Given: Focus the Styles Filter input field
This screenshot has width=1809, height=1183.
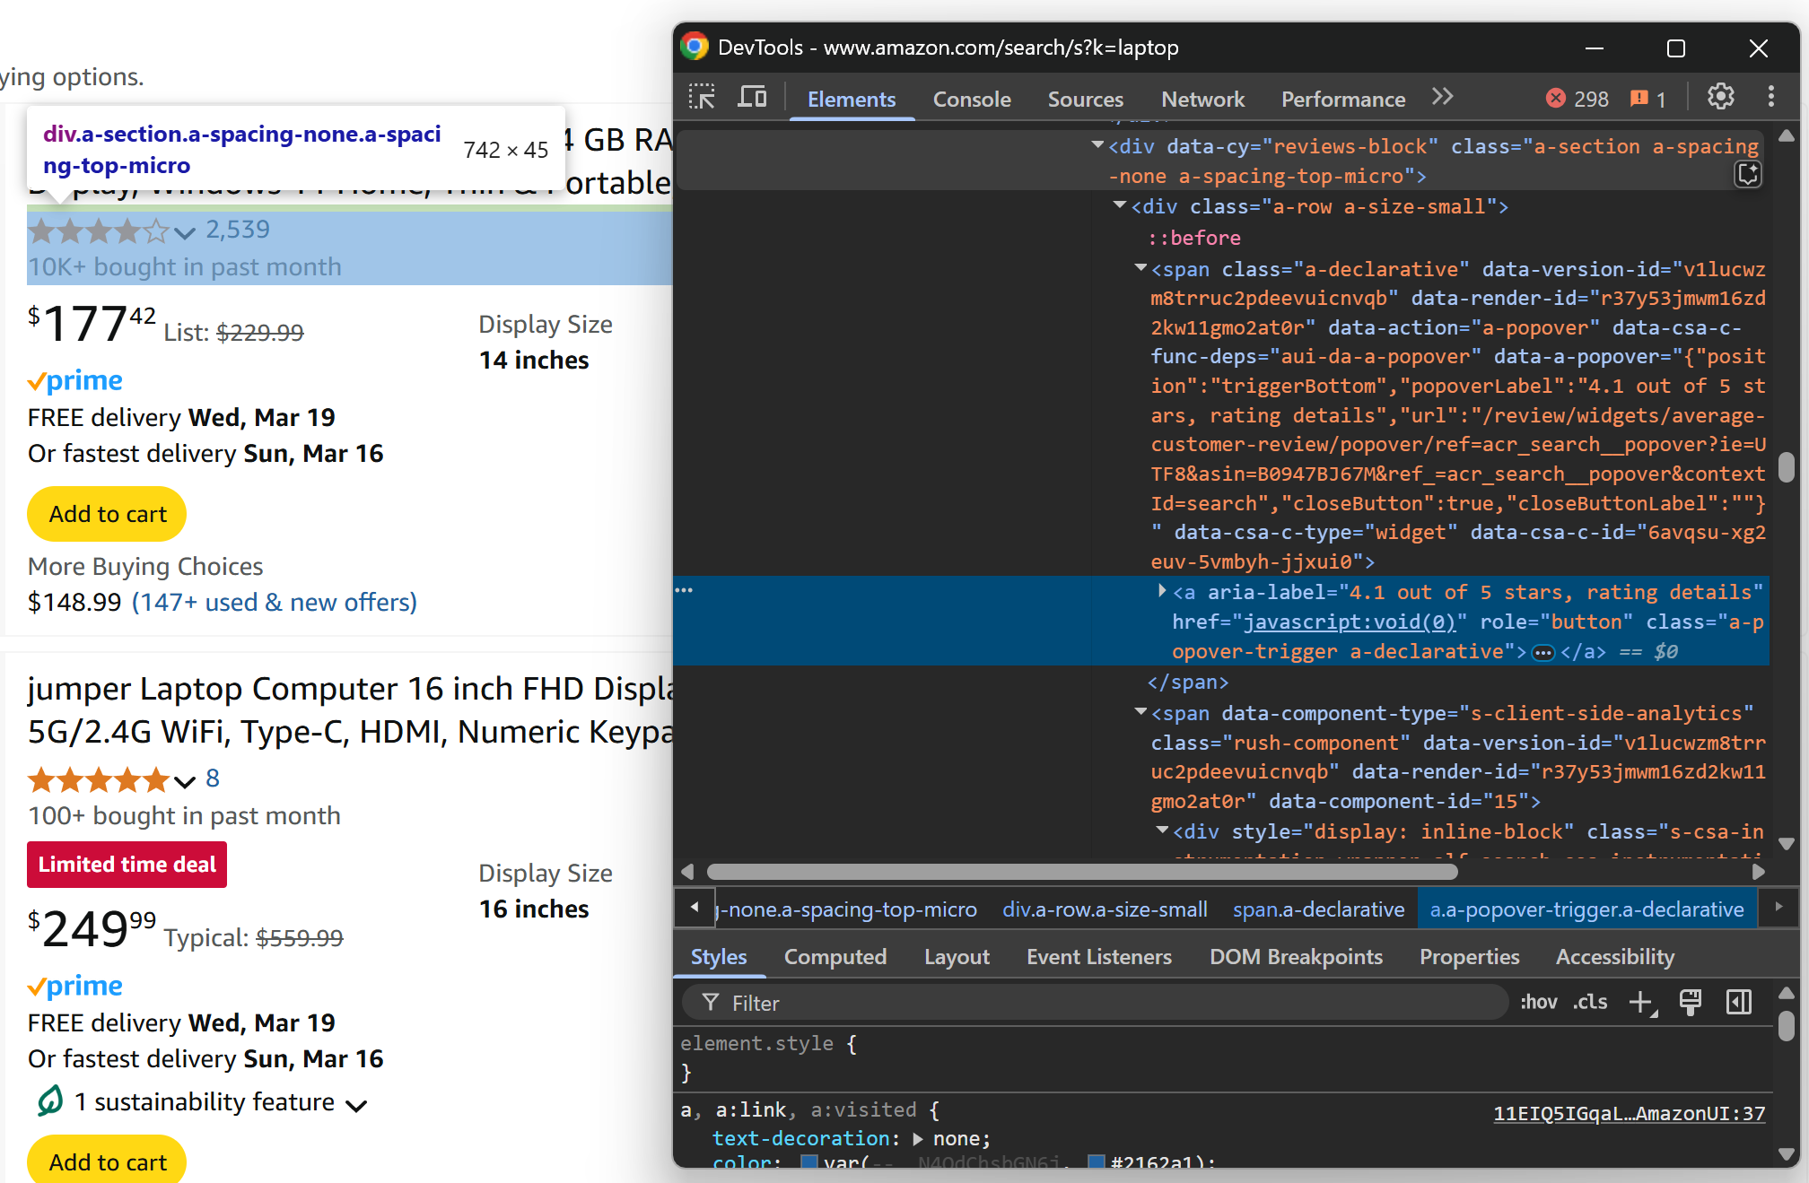Looking at the screenshot, I should tap(1095, 1002).
